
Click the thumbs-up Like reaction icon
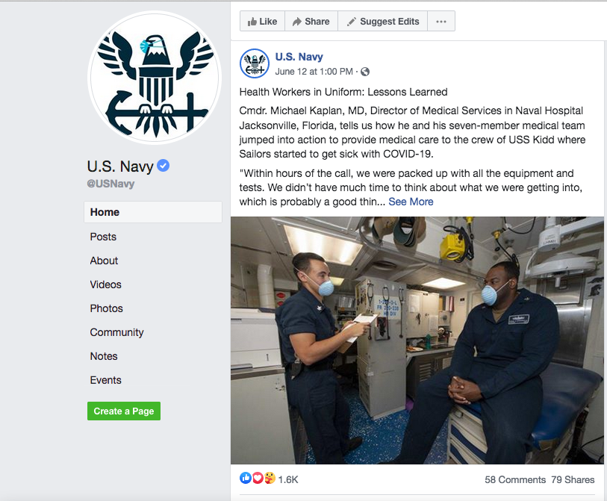tap(246, 478)
